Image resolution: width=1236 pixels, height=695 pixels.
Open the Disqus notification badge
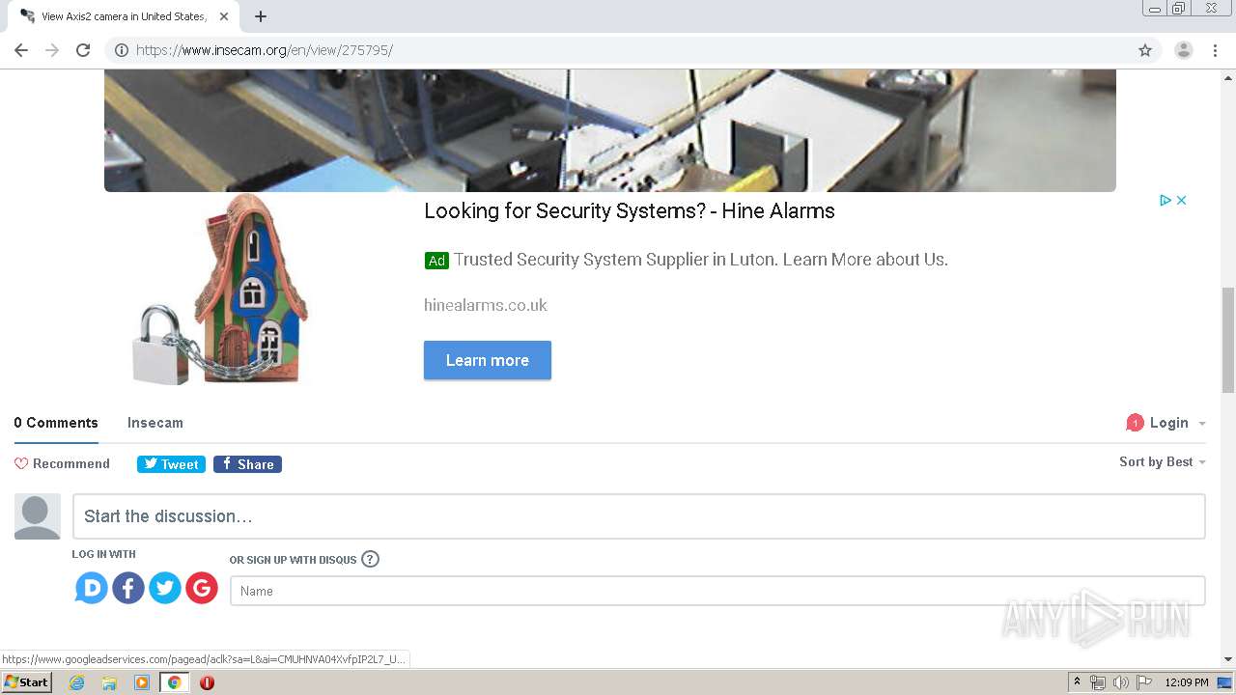1135,423
